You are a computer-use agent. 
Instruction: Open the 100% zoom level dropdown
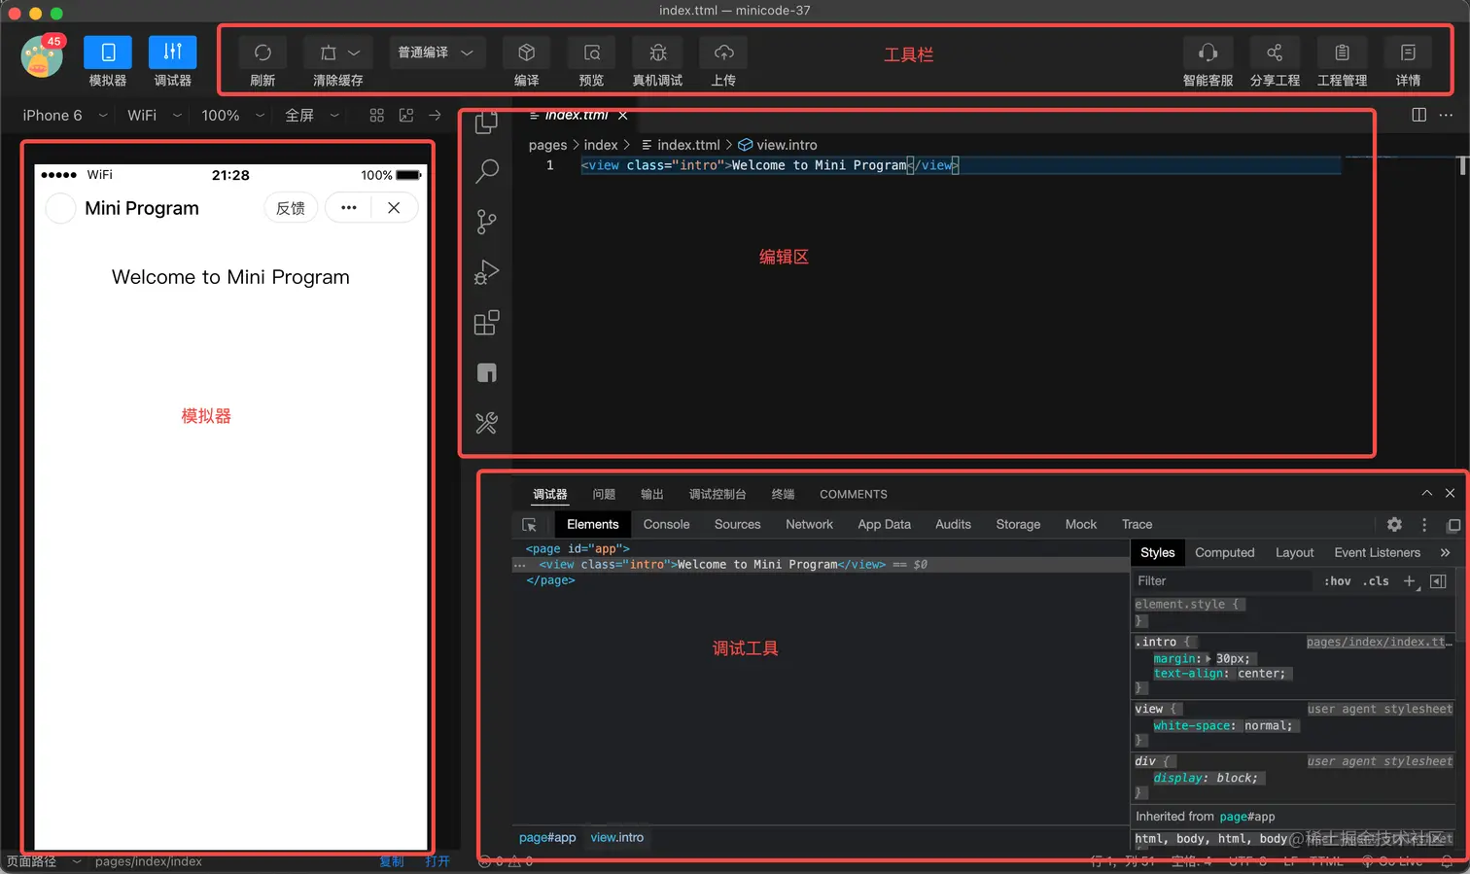coord(232,116)
